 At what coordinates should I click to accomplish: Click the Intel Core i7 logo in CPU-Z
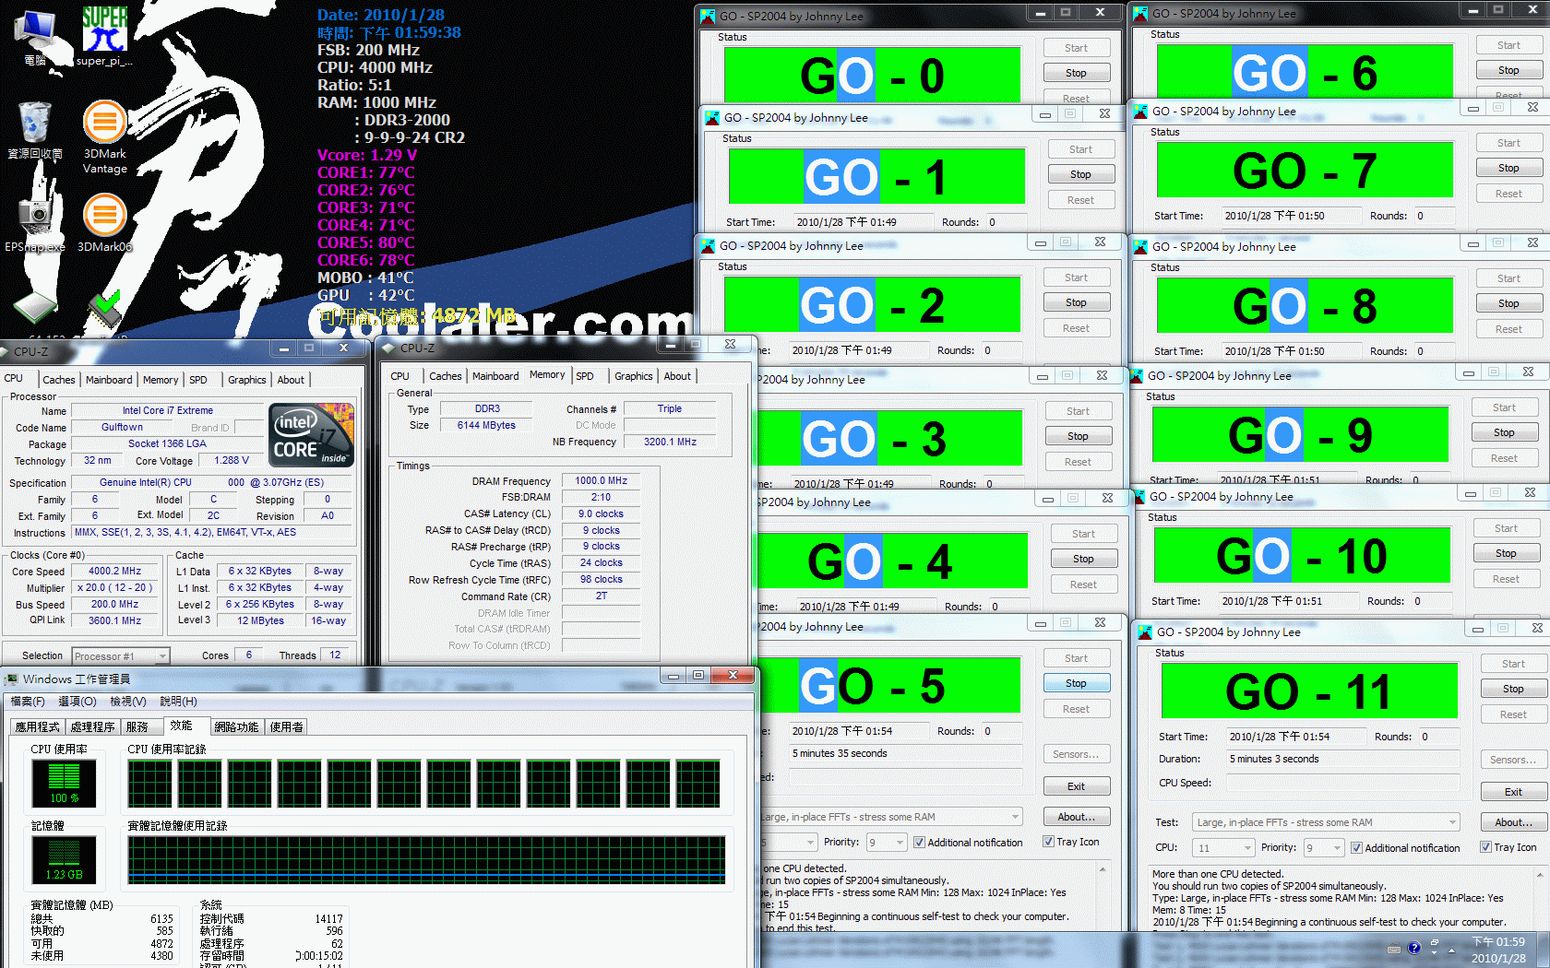coord(311,434)
